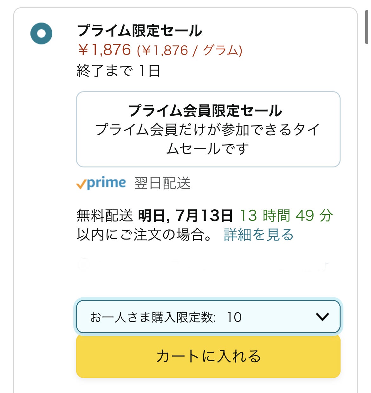
Task: Click the 翌日配送 label
Action: point(162,184)
